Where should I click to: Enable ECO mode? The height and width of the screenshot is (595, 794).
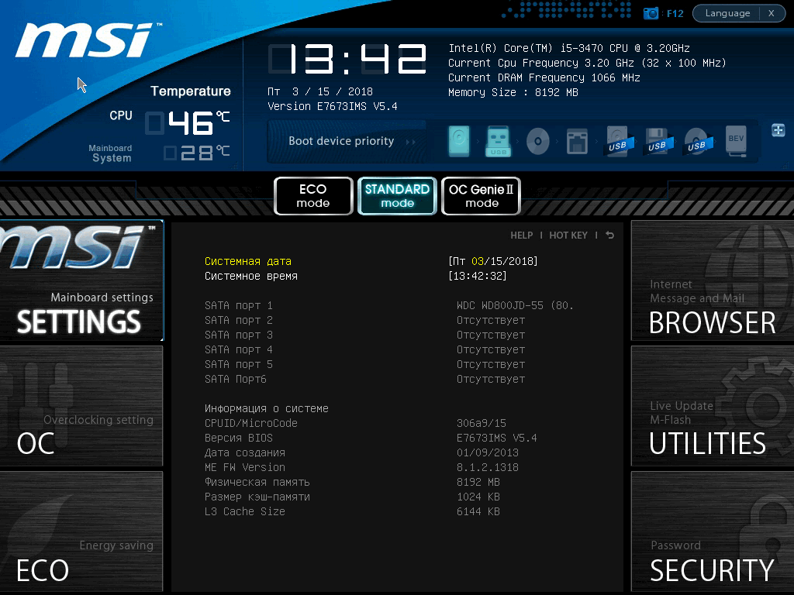313,196
